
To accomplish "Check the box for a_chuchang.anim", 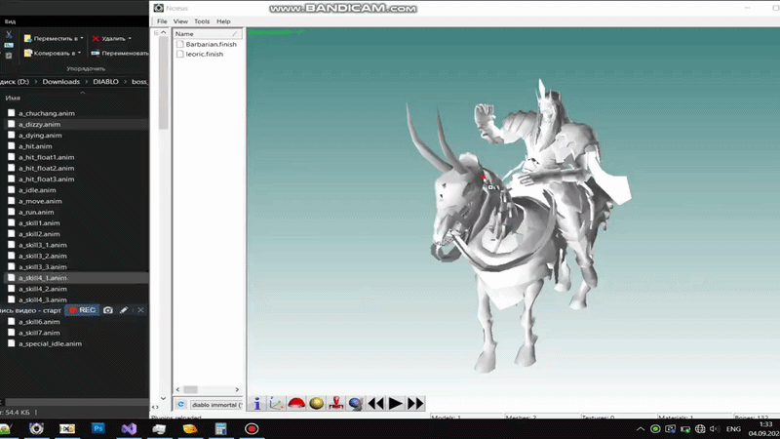I will point(11,113).
